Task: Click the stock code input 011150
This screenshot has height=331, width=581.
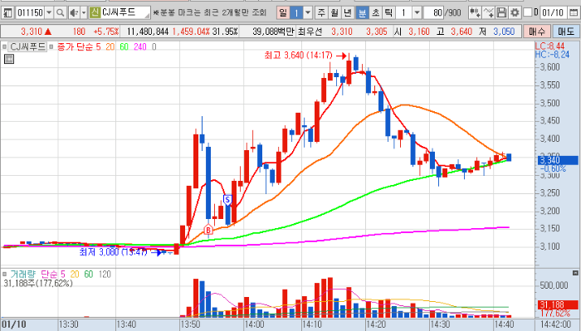Action: pyautogui.click(x=30, y=13)
